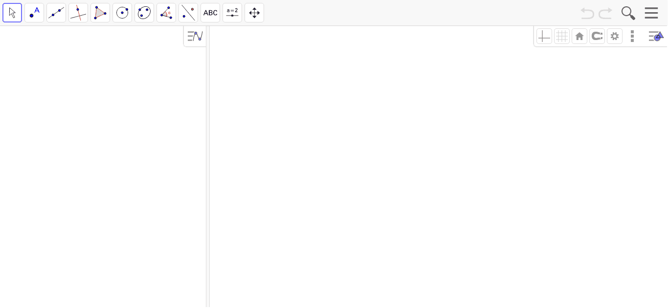Select the Point tool
The height and width of the screenshot is (308, 668).
(x=34, y=13)
